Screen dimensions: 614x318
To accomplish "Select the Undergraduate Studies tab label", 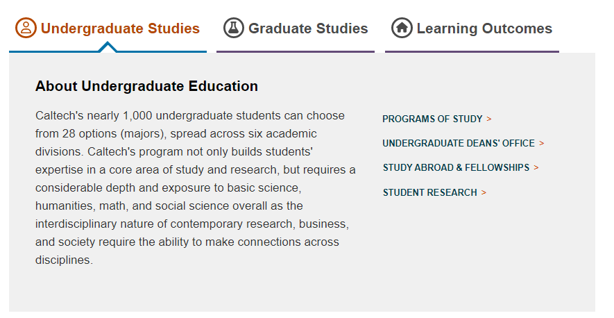I will (x=120, y=28).
